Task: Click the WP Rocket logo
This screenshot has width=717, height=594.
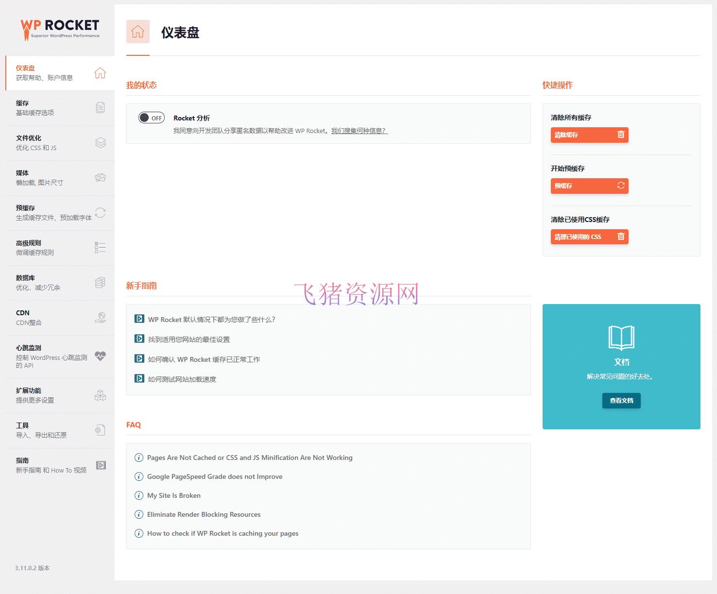Action: click(60, 30)
